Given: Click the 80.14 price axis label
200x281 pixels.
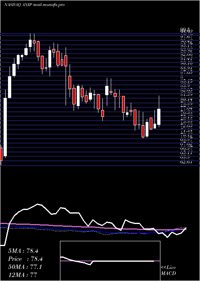Looking at the screenshot, I should (186, 100).
